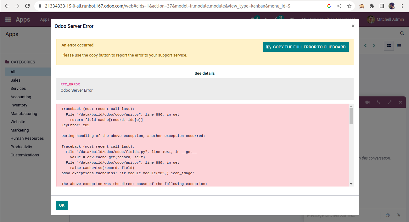Screen dimensions: 409x222
Task: Open the Apps menu item in navbar
Action: click(45, 19)
